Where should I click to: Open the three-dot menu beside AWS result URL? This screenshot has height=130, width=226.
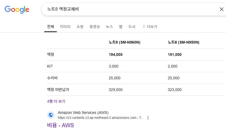coord(148,118)
